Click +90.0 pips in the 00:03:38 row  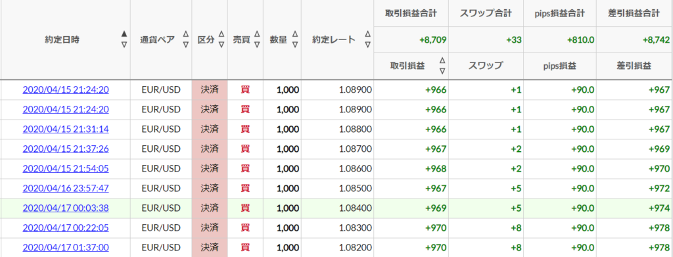(x=583, y=208)
